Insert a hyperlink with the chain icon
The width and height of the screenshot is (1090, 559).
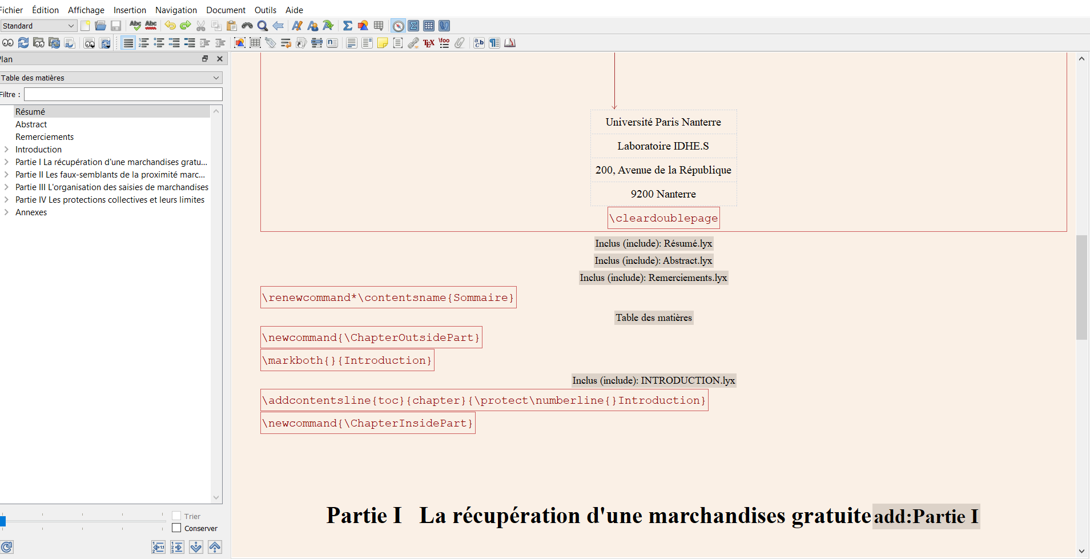pyautogui.click(x=413, y=43)
